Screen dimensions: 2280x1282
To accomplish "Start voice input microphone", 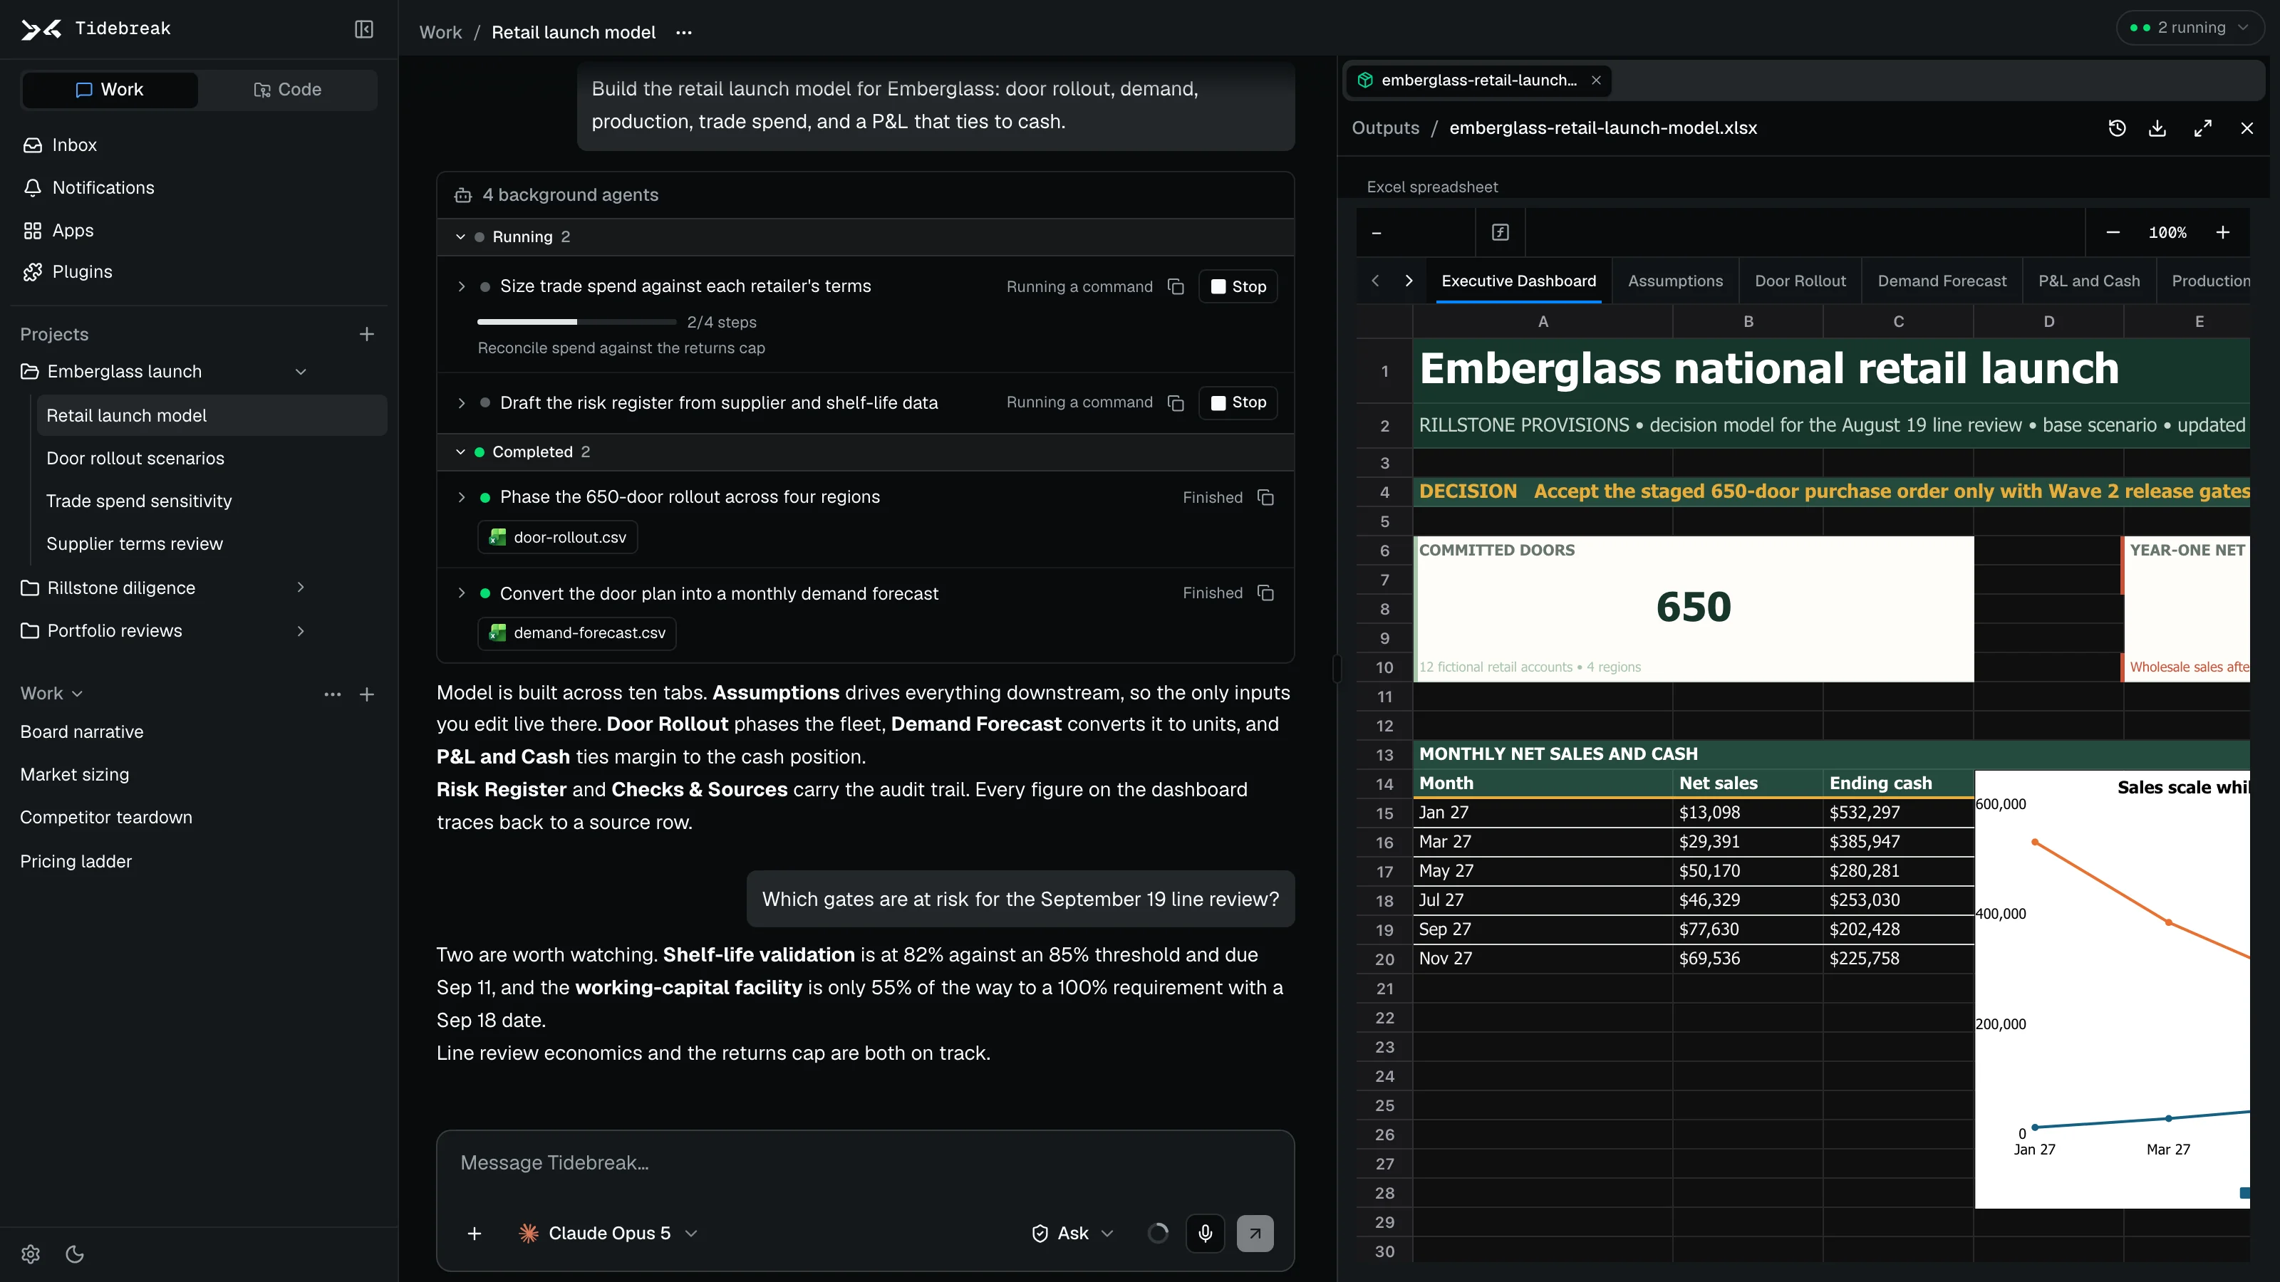I will (1206, 1234).
